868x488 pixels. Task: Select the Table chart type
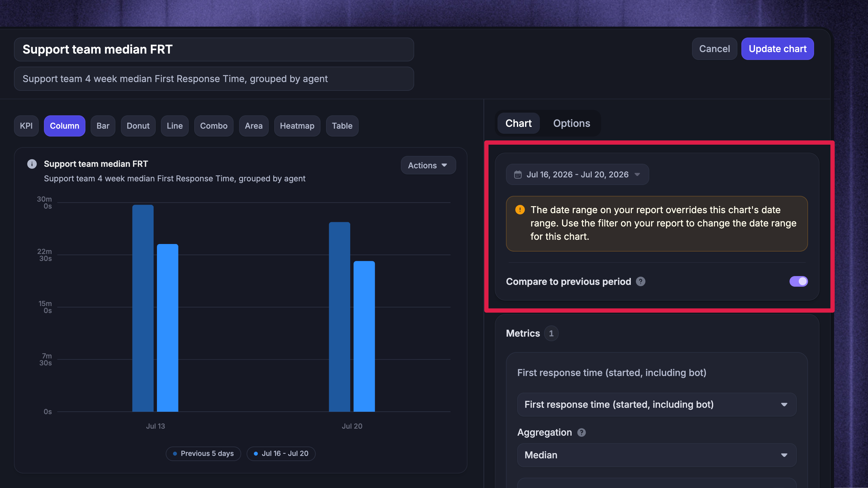click(x=342, y=126)
